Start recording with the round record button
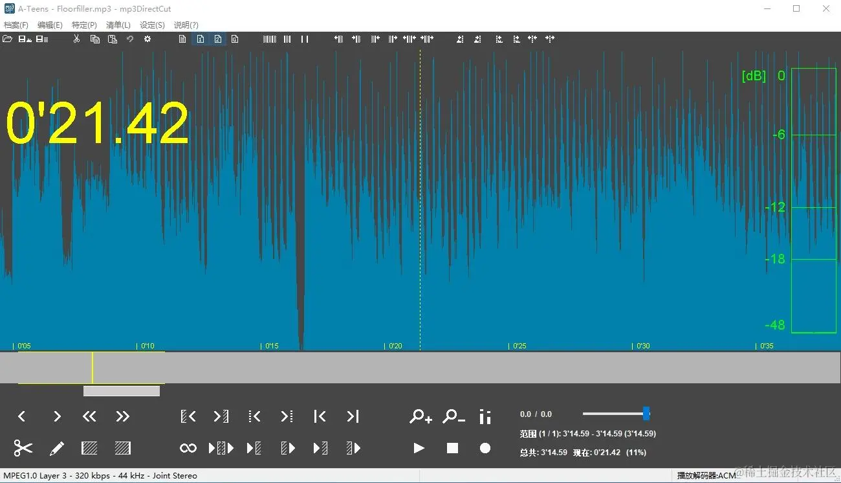This screenshot has height=483, width=841. coord(485,448)
